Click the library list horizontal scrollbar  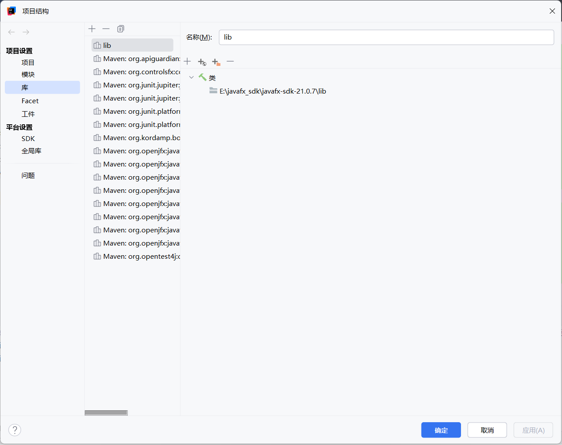[106, 413]
